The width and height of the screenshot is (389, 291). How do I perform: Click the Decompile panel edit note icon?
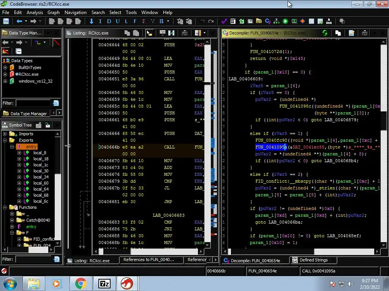point(351,33)
